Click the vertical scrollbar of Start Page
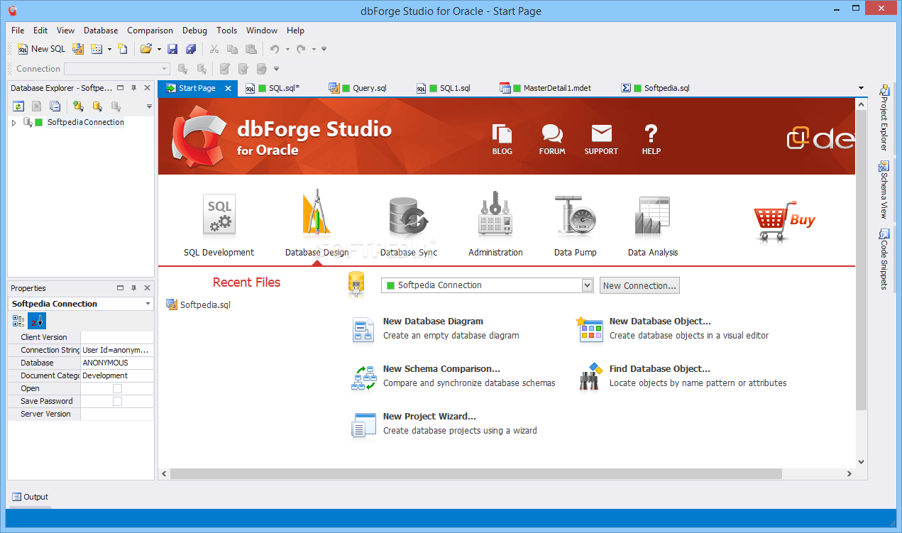 [862, 259]
